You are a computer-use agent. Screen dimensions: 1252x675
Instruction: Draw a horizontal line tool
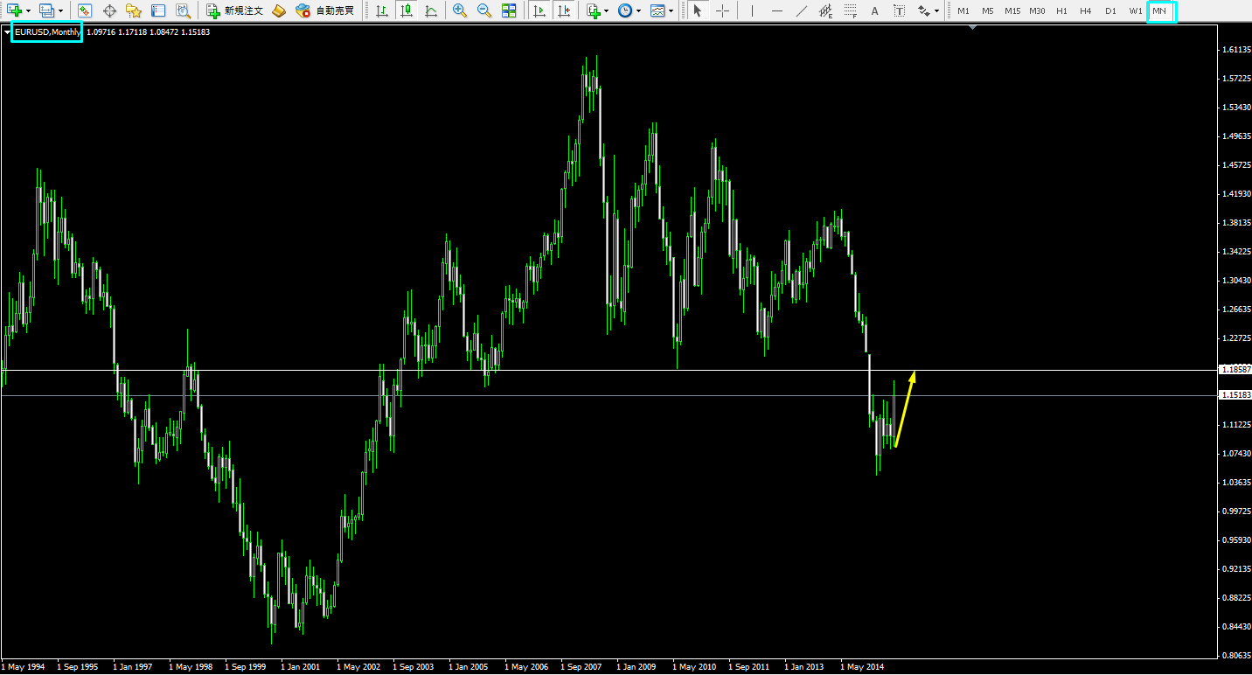point(776,10)
